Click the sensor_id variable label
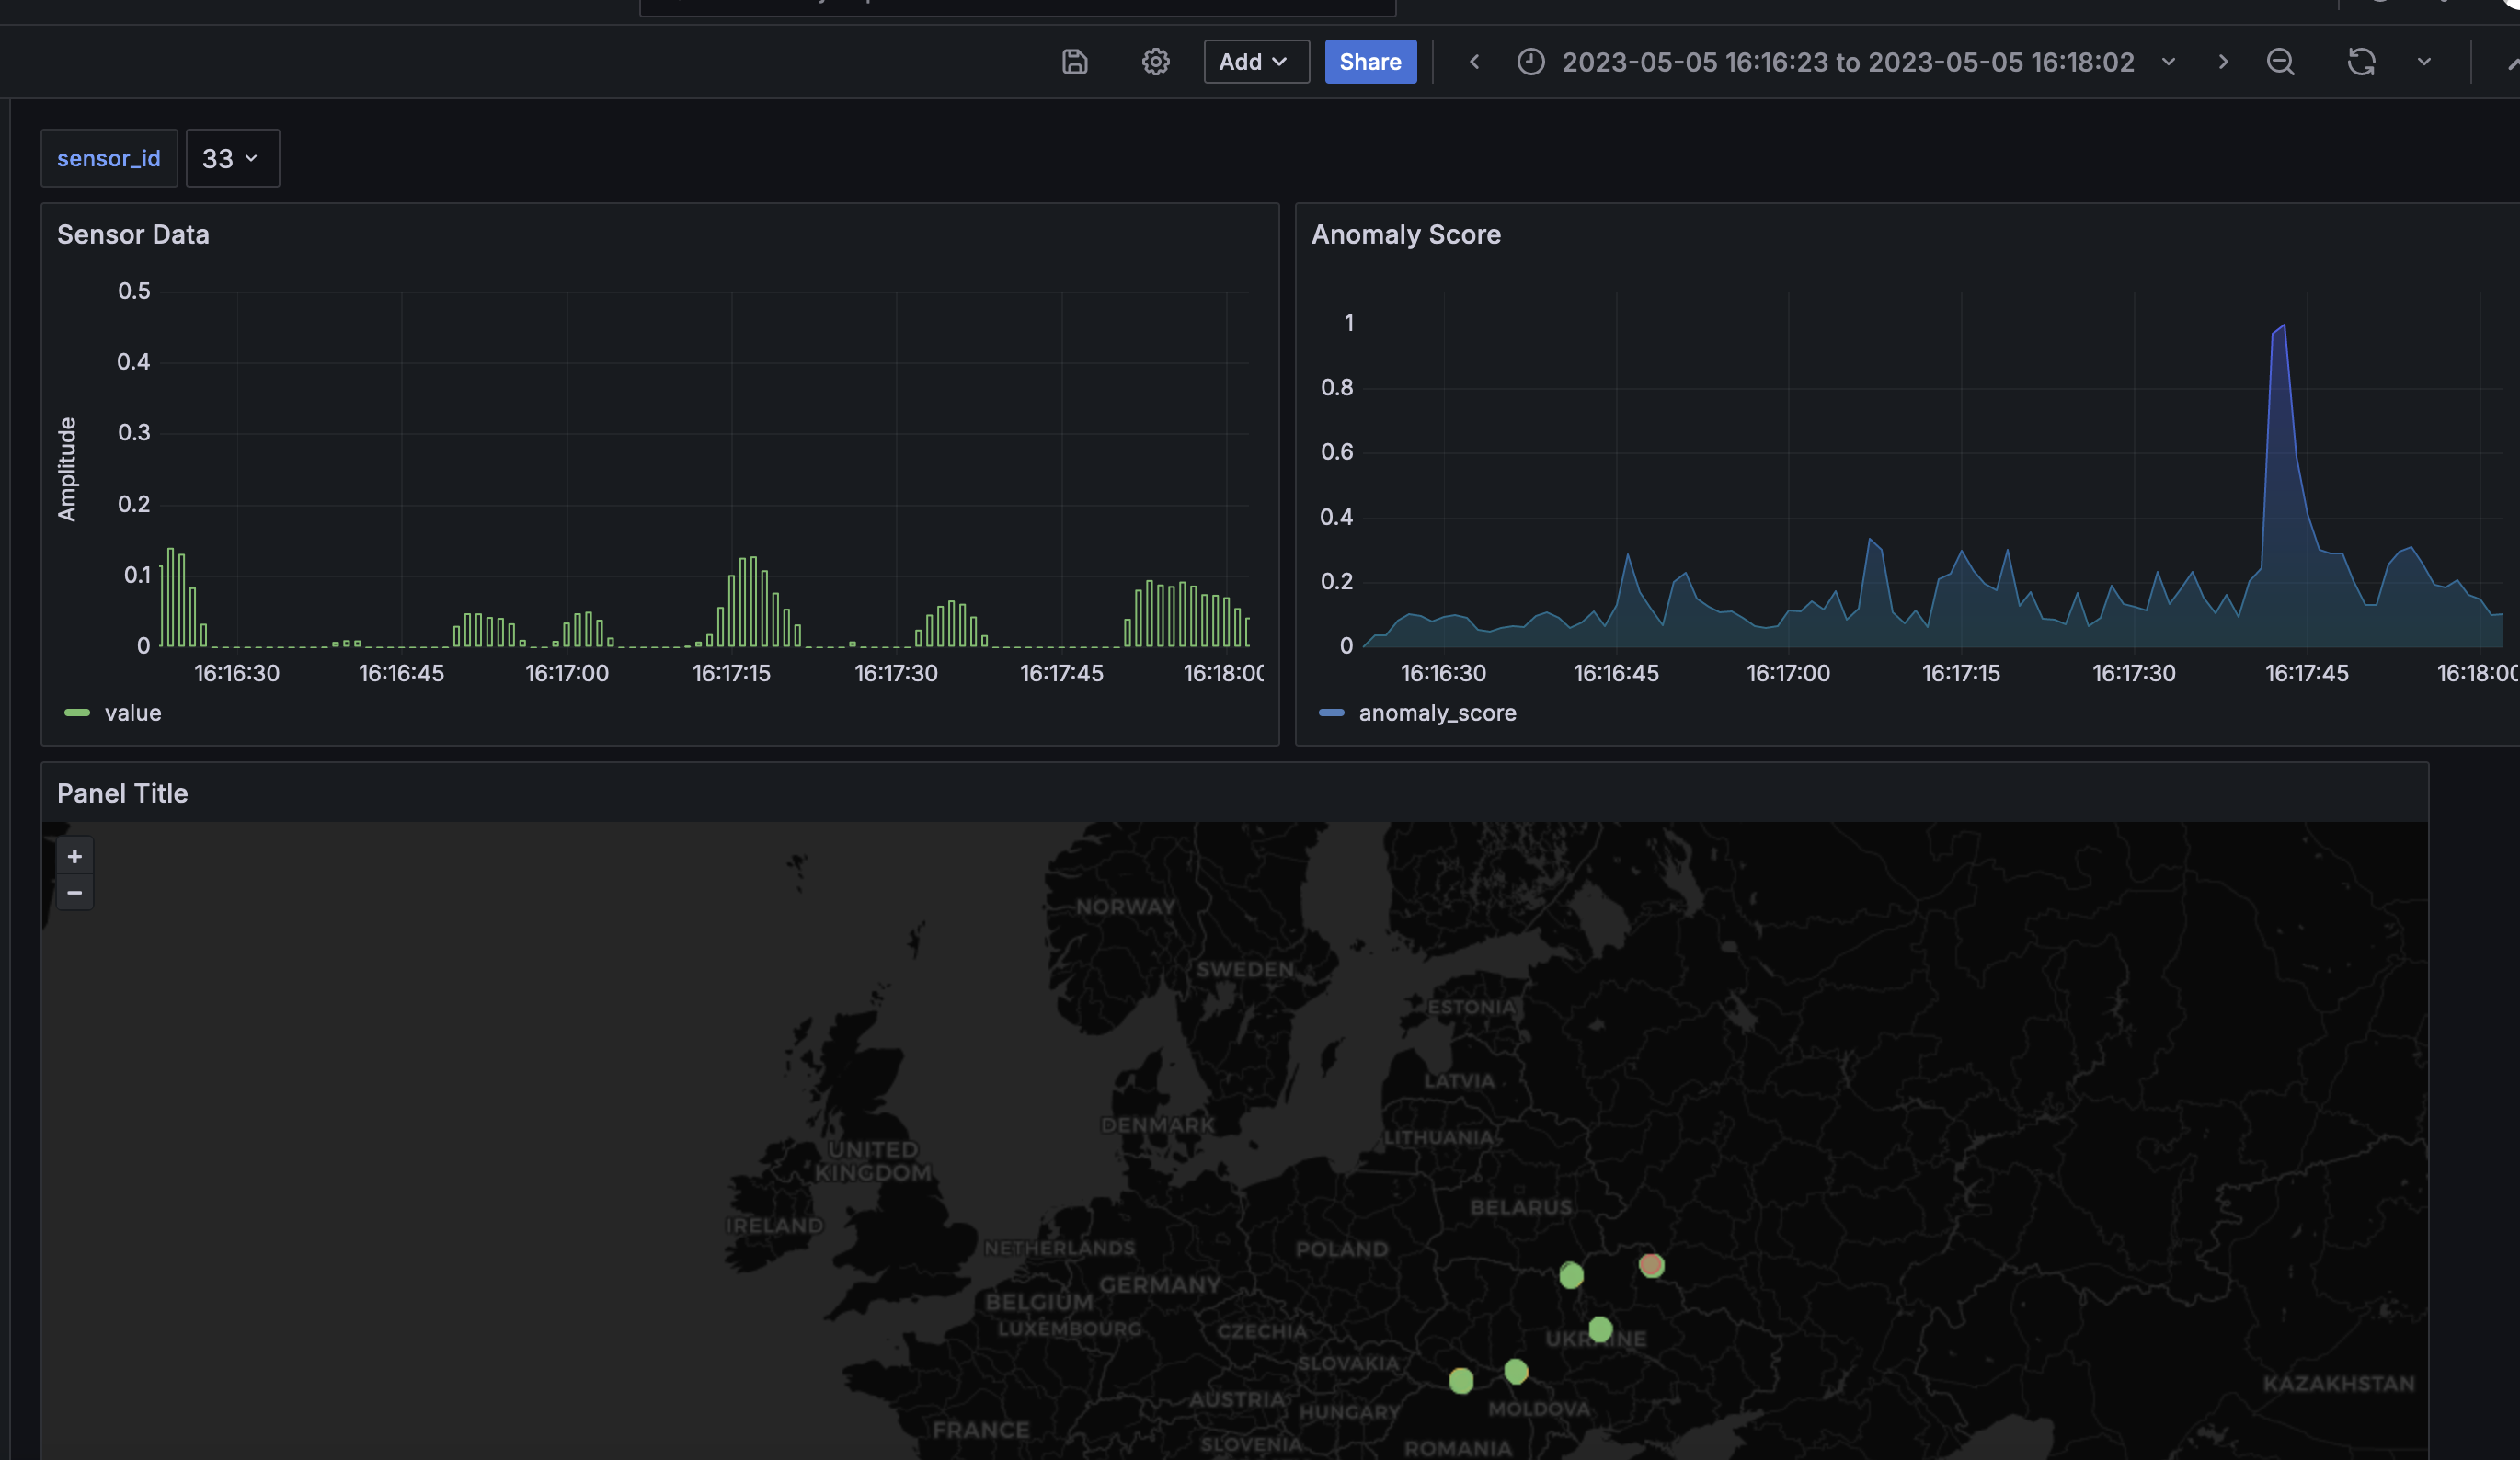Image resolution: width=2520 pixels, height=1460 pixels. [x=109, y=158]
